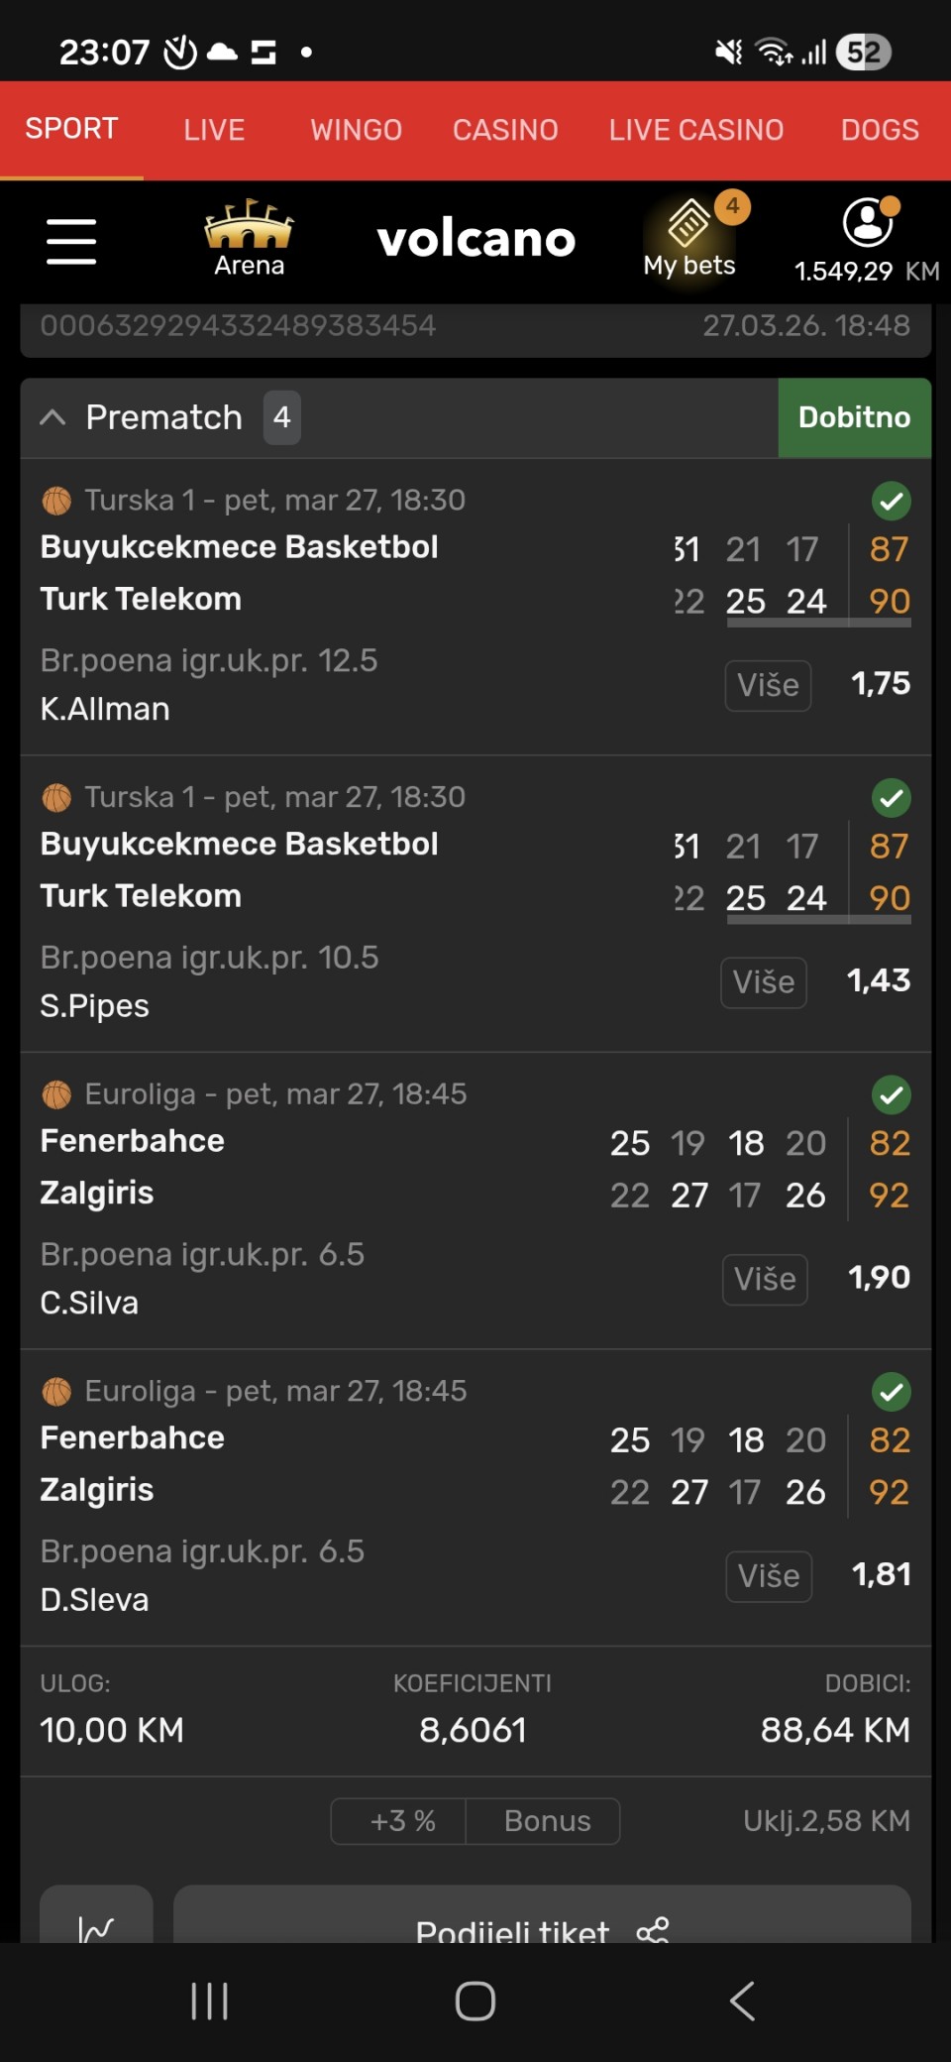Switch to the CASINO tab
This screenshot has width=951, height=2062.
[x=505, y=130]
